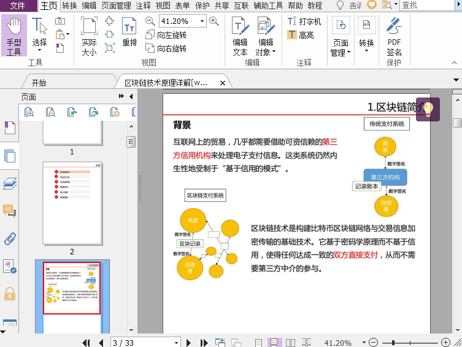Open the Attachments paperclip panel in sidebar
This screenshot has width=462, height=347.
coord(10,238)
